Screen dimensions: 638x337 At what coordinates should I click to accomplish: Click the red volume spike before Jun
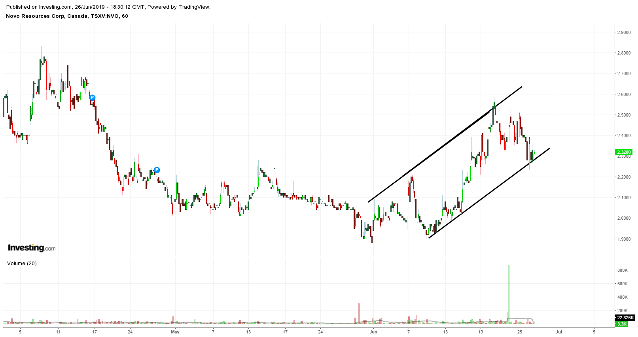359,314
